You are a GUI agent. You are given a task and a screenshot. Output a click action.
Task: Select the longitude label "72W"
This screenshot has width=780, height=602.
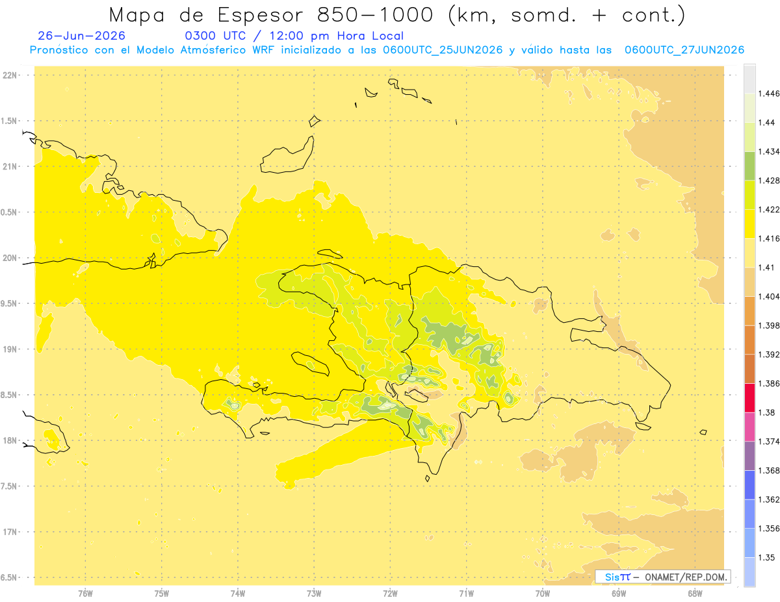pos(390,594)
